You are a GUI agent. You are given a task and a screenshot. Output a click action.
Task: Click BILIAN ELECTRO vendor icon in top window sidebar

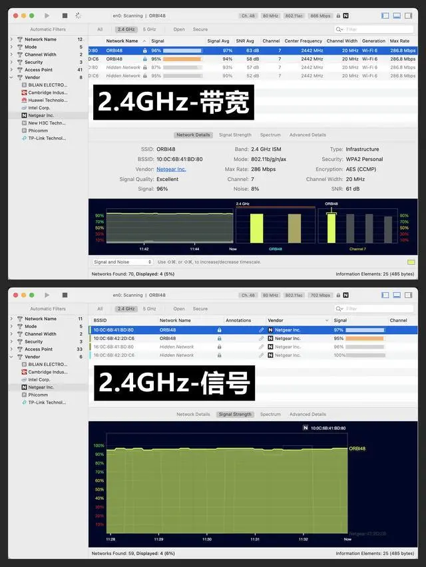[24, 85]
